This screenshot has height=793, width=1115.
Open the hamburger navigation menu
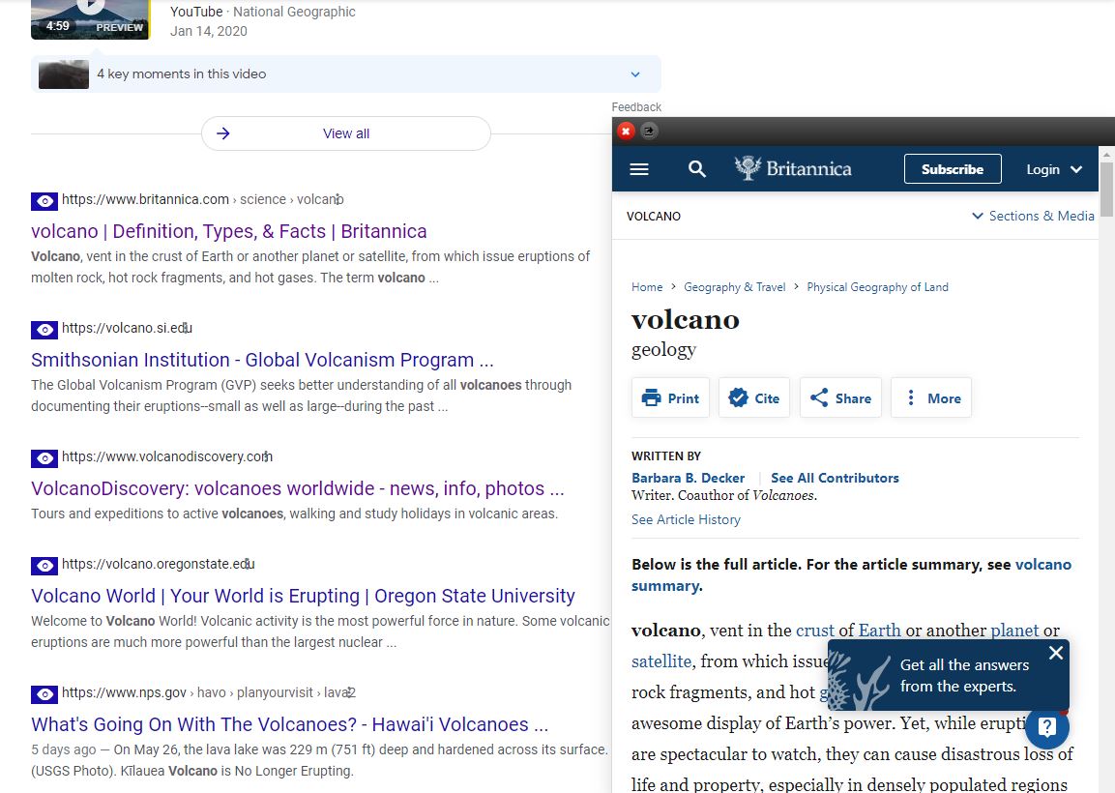coord(638,168)
